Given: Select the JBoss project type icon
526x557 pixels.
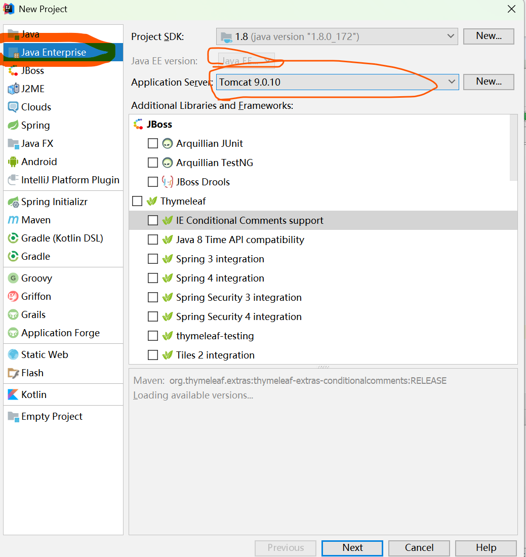Looking at the screenshot, I should pyautogui.click(x=13, y=70).
